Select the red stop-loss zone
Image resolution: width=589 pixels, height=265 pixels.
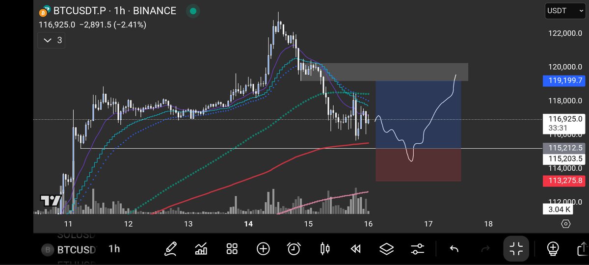[x=418, y=165]
